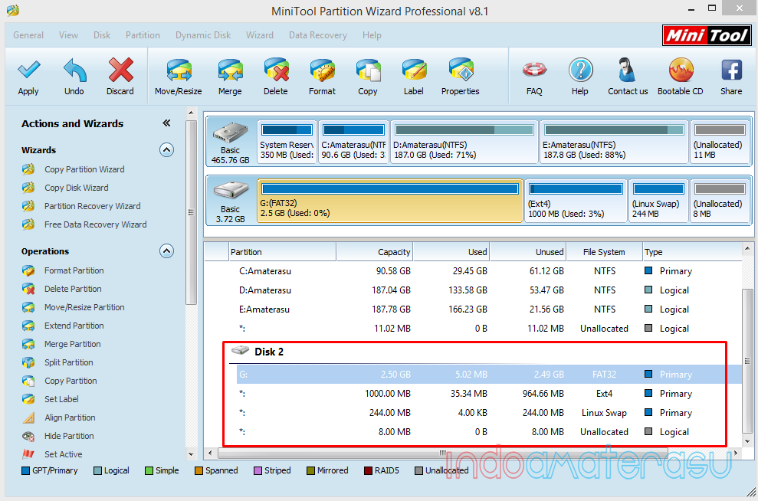Collapse the Operations section
Screen dimensions: 758x501
pos(167,250)
